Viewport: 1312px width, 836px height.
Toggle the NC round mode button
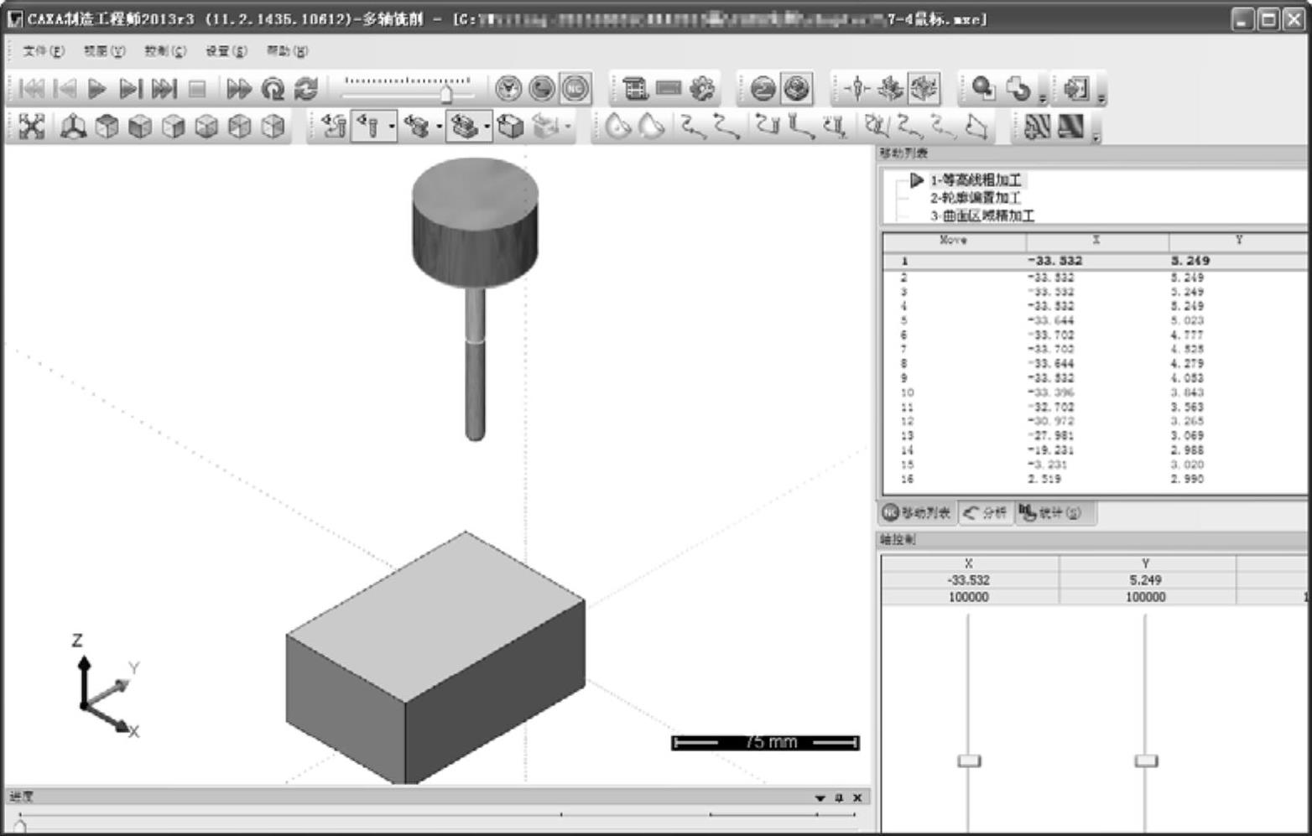click(575, 89)
